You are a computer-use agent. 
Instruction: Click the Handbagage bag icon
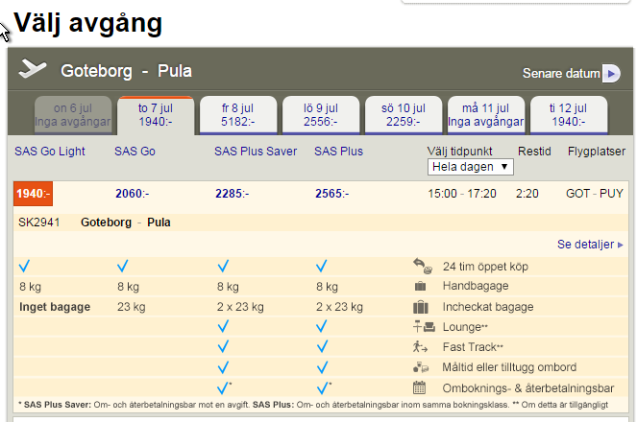[420, 286]
